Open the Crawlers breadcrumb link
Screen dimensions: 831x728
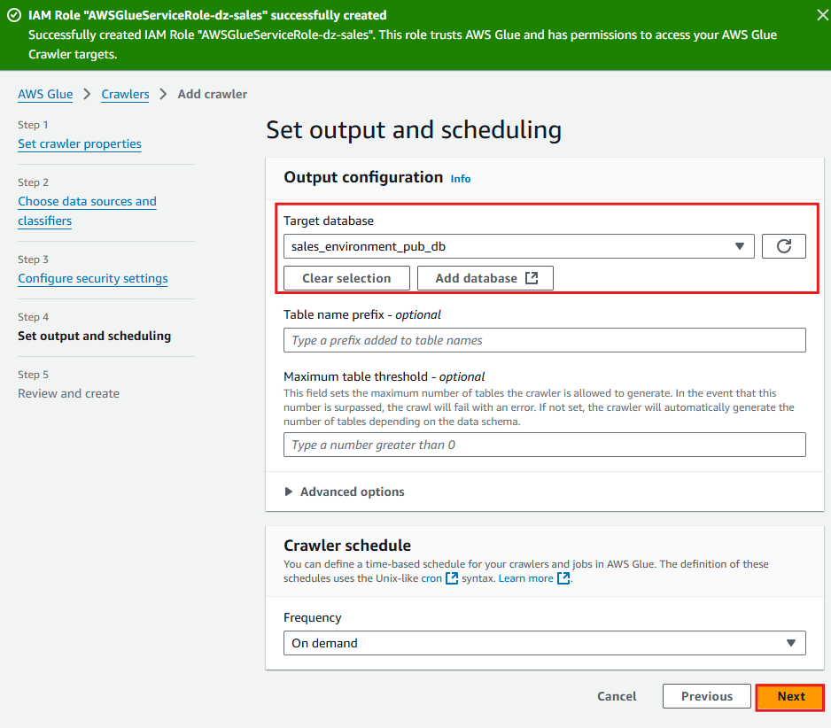point(125,94)
